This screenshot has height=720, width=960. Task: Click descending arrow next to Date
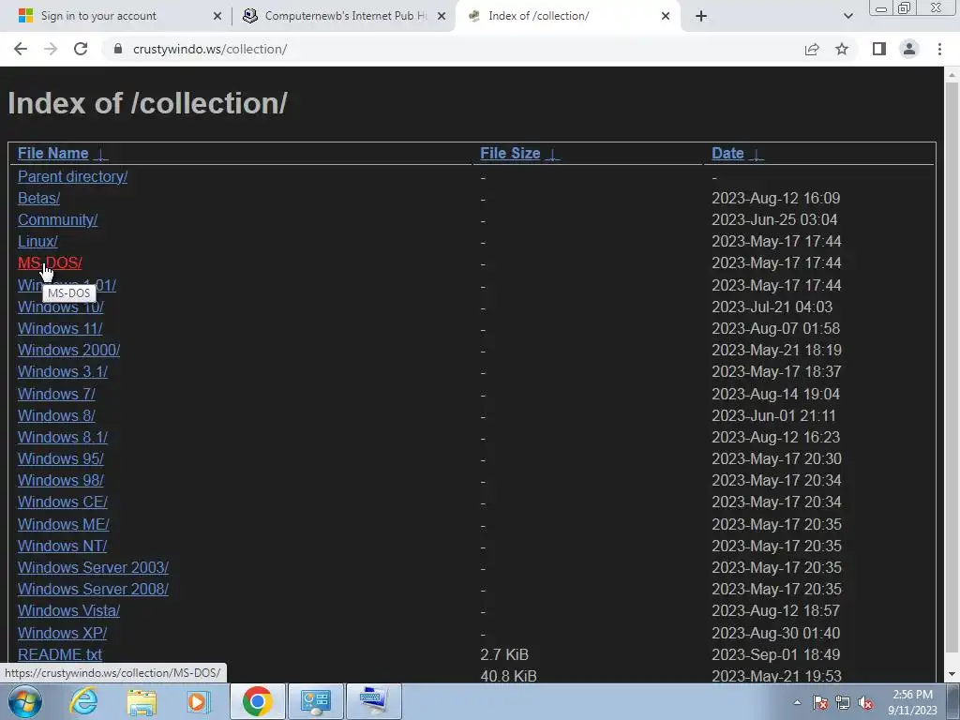757,155
